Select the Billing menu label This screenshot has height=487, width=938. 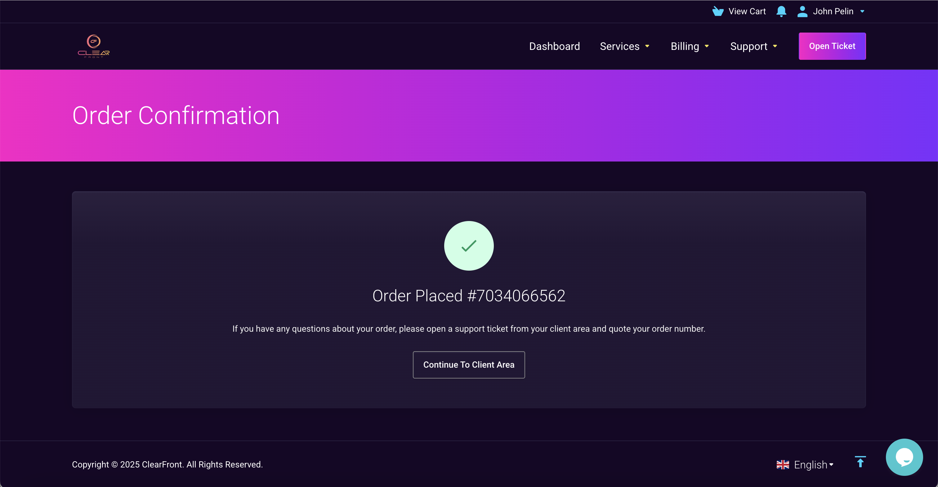(685, 46)
